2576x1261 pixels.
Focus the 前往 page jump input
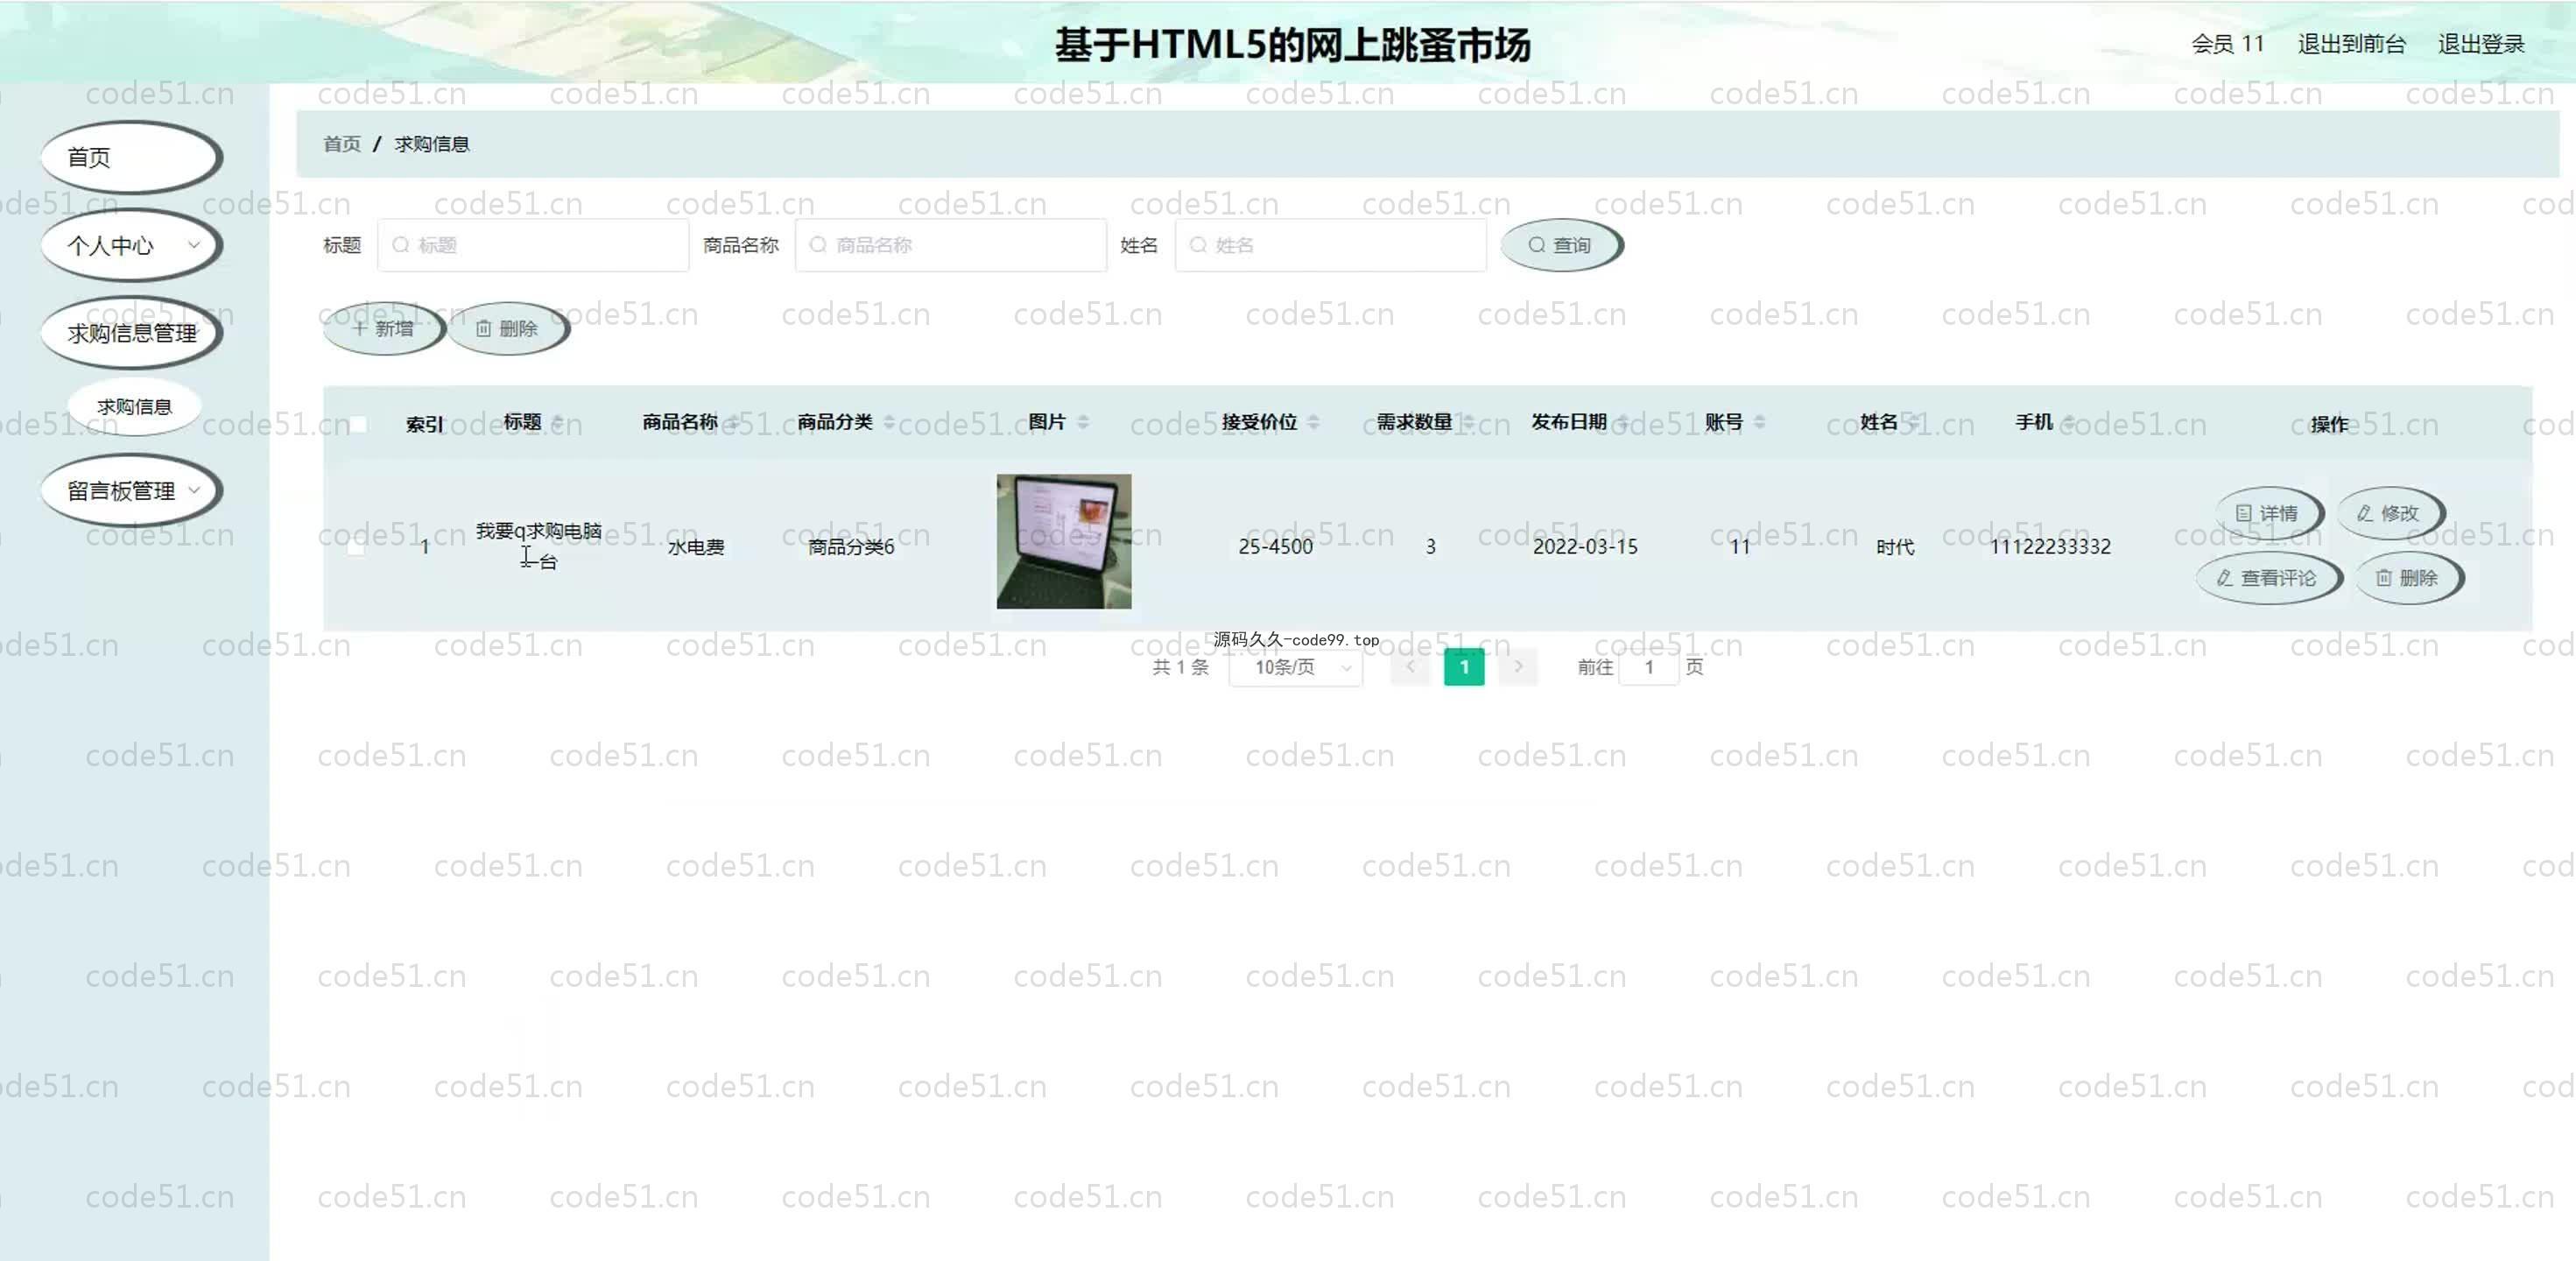click(1648, 667)
